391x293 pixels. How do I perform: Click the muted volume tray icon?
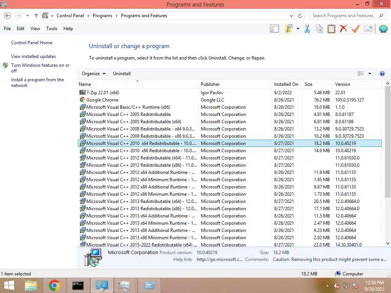[337, 286]
